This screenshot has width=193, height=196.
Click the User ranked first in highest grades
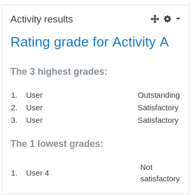(34, 95)
